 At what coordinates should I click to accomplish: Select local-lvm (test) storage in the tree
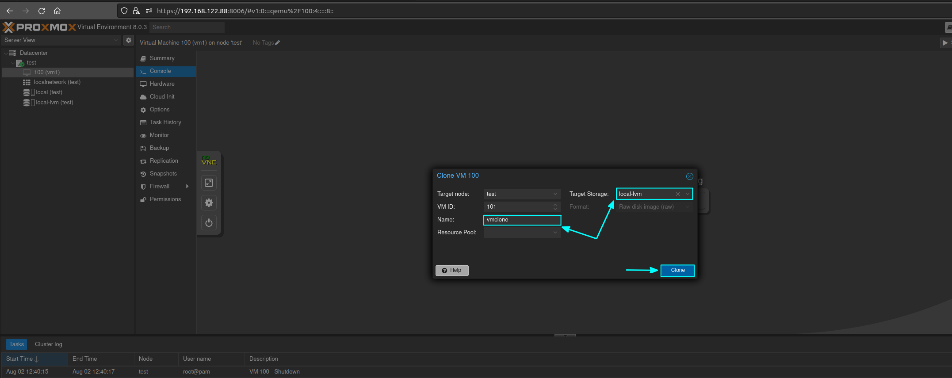[68, 103]
